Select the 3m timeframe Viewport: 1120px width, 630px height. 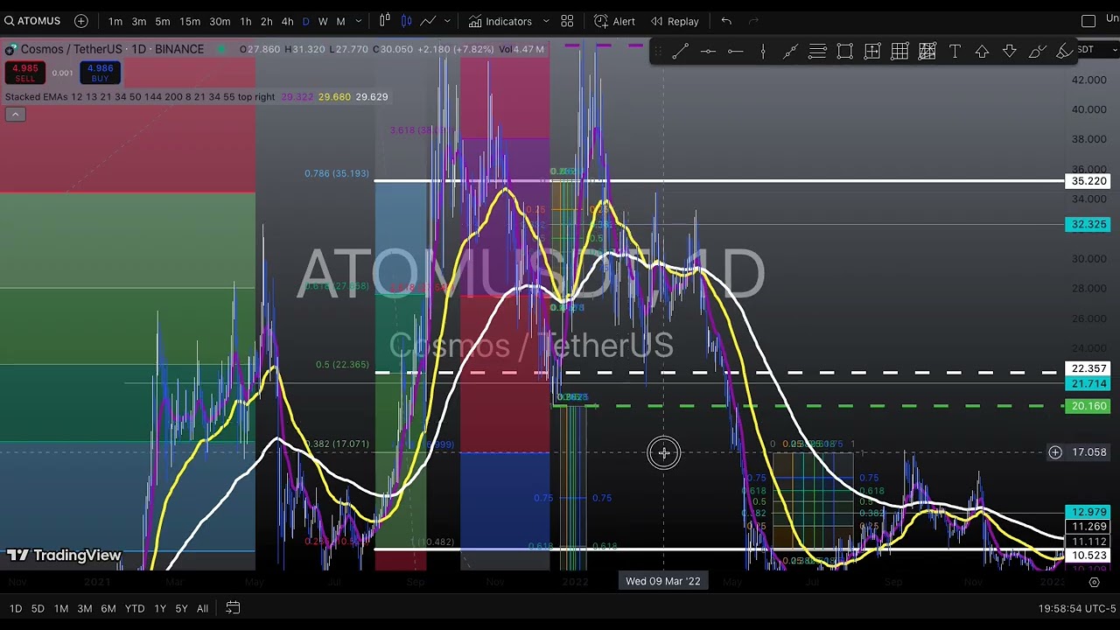[x=139, y=21]
